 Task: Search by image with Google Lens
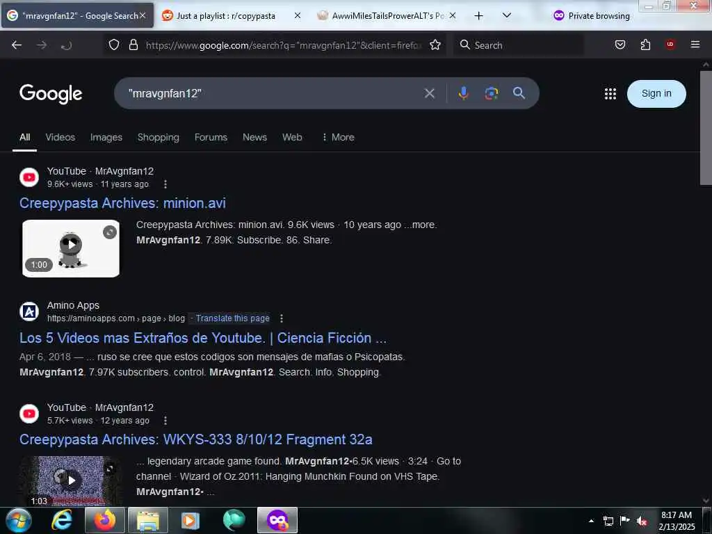coord(491,93)
